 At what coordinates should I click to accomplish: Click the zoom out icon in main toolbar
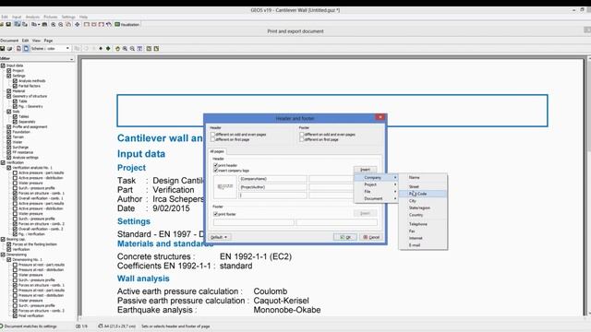pos(61,24)
